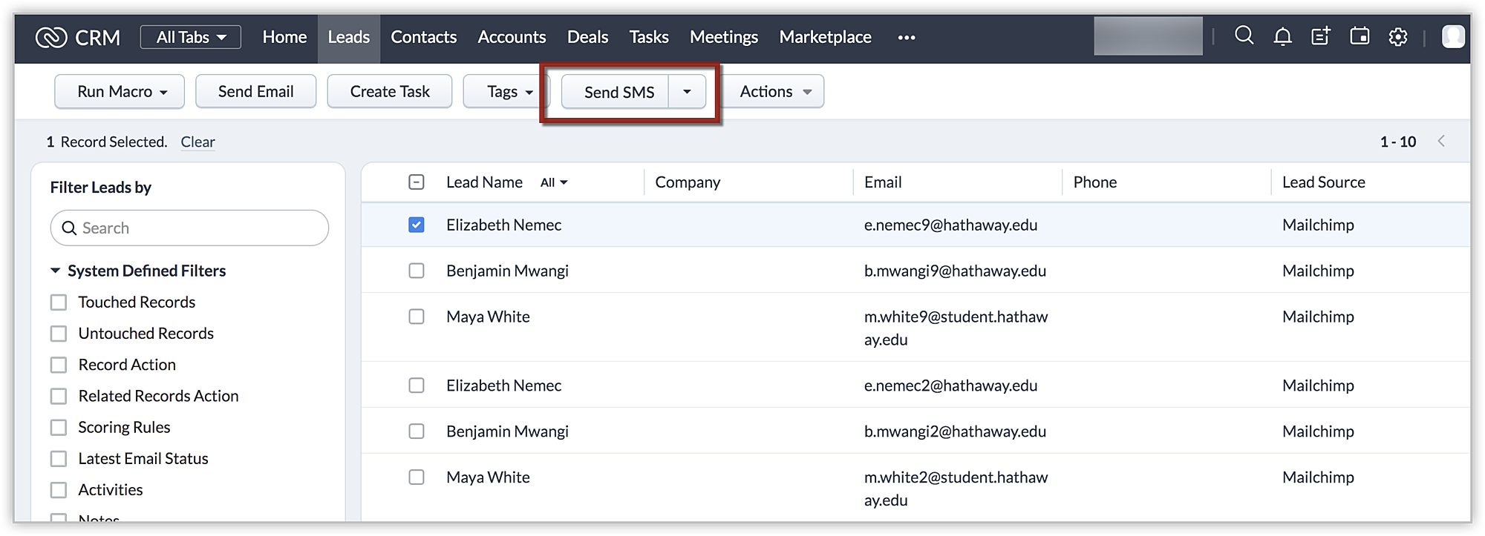Viewport: 1485px width, 536px height.
Task: Uncheck the selected Elizabeth Nemec row
Action: [x=417, y=225]
